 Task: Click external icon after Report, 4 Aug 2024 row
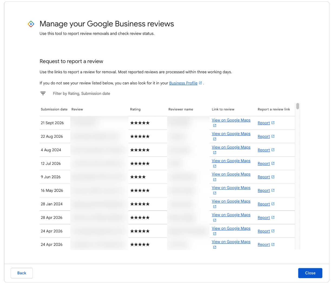273,150
